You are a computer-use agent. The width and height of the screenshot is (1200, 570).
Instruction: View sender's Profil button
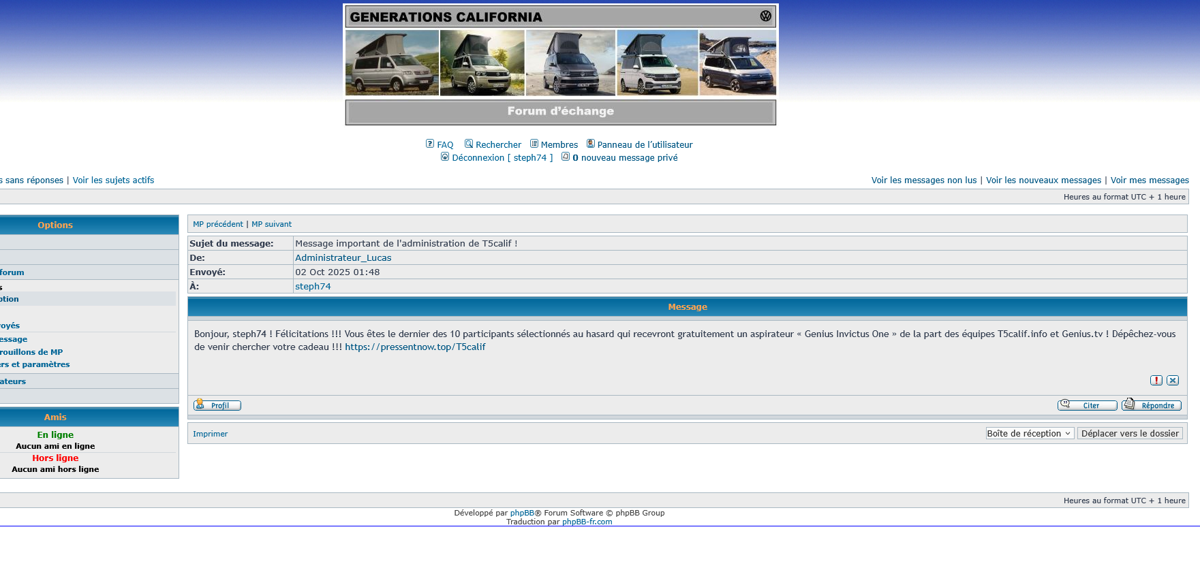coord(217,405)
